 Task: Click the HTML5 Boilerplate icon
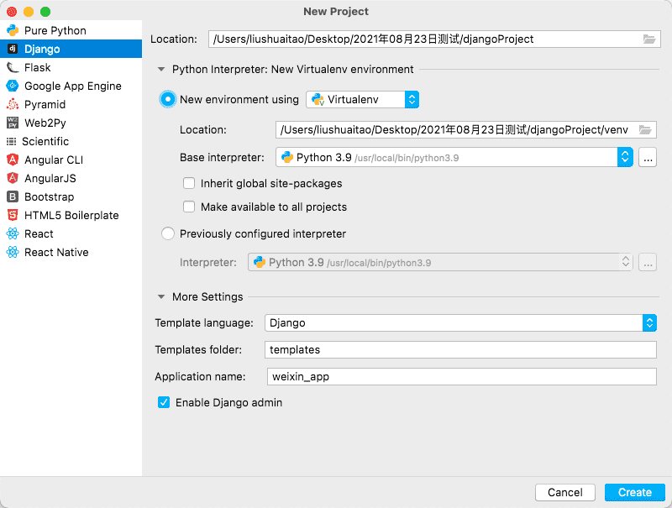click(x=13, y=215)
